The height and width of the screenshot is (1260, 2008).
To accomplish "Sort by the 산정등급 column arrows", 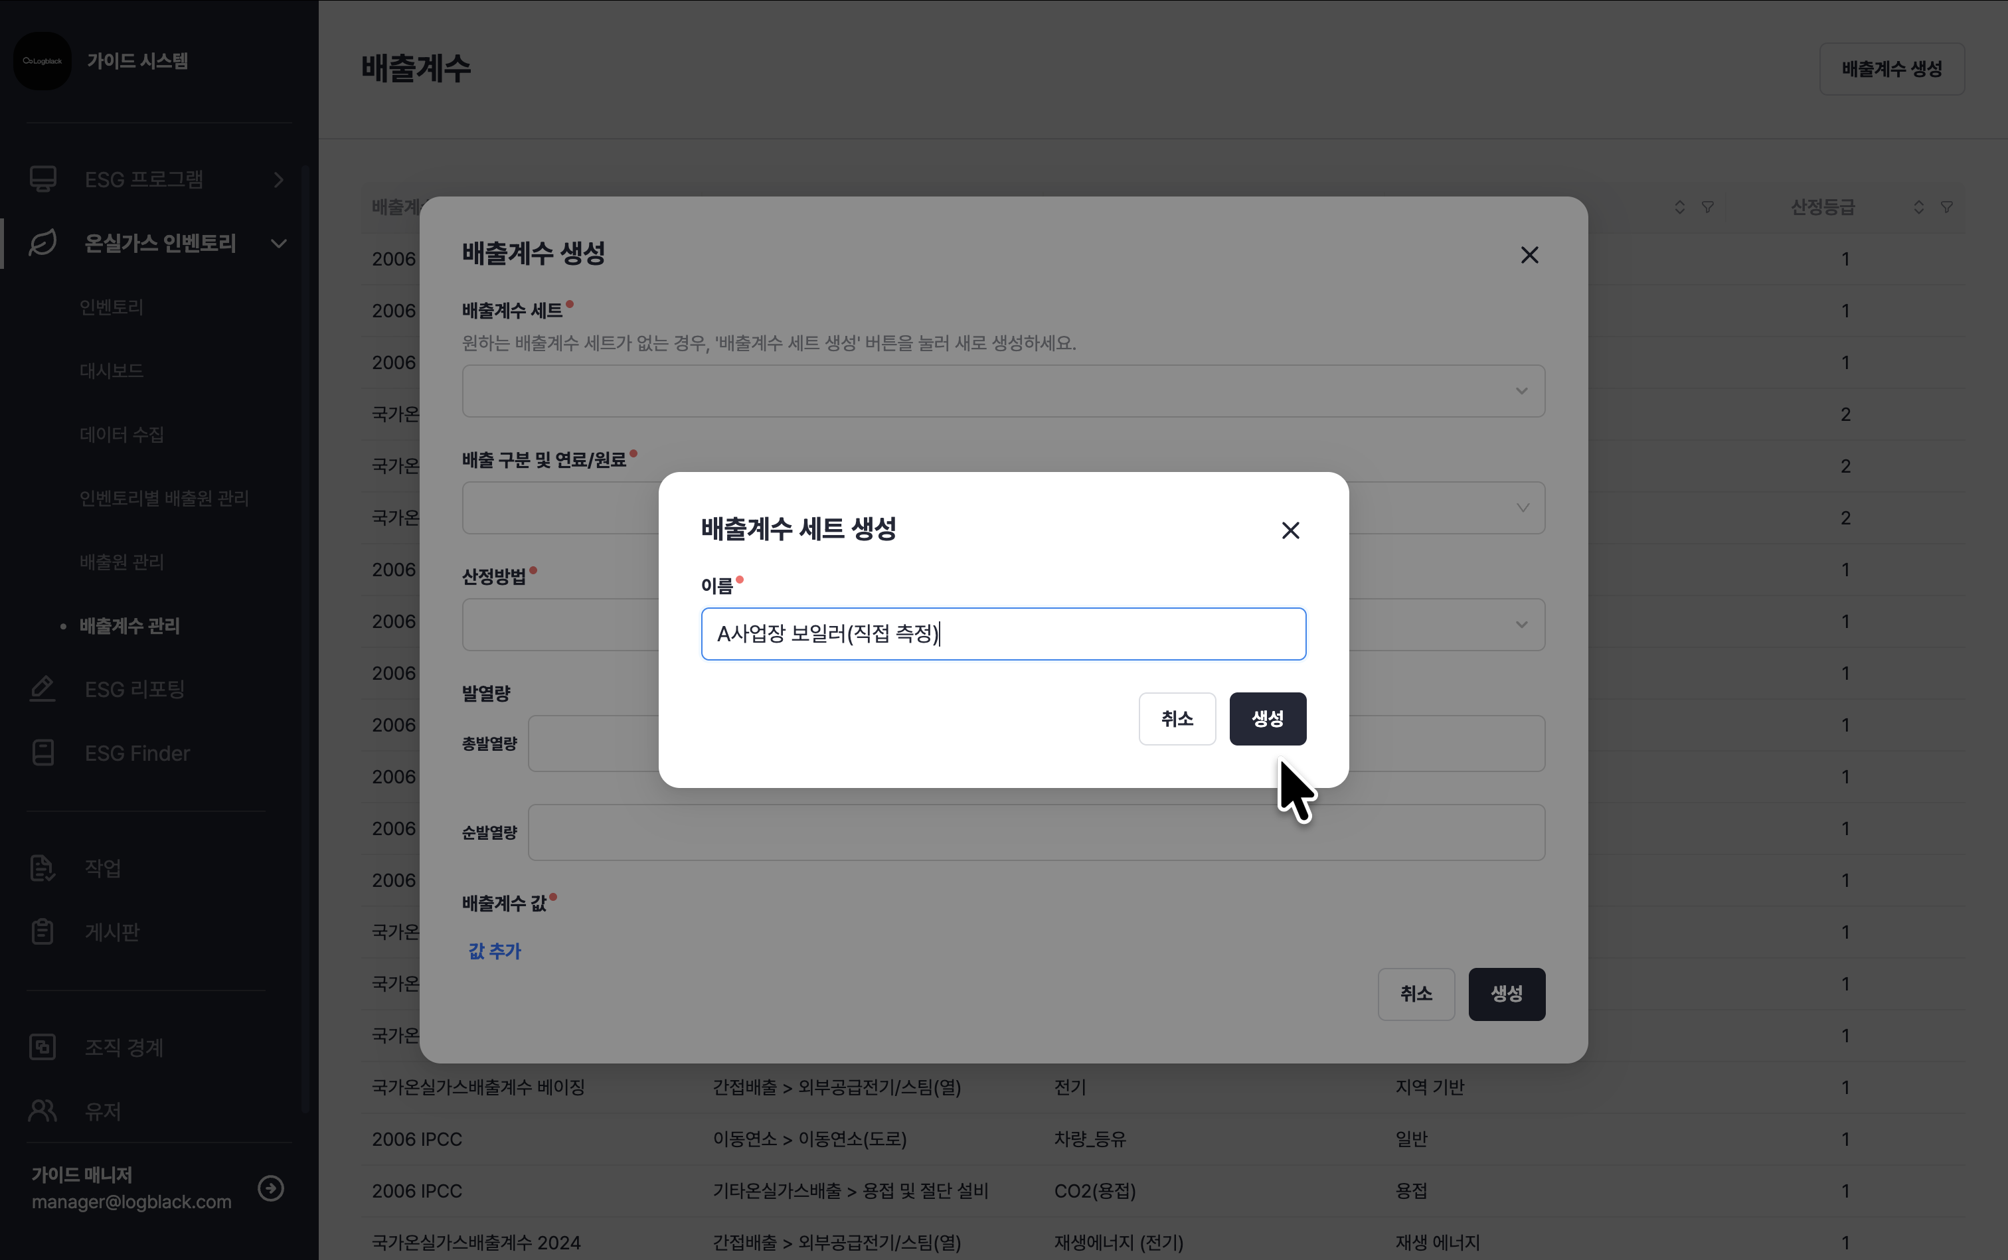I will 1919,206.
